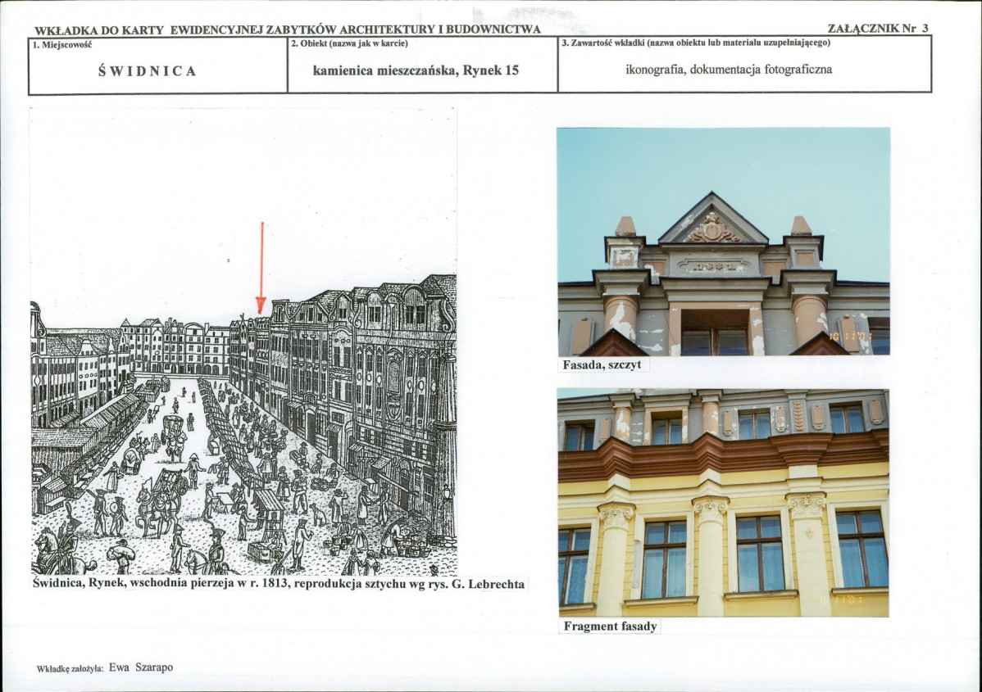Open the yellow facade fragment photograph
The image size is (982, 692).
point(723,503)
